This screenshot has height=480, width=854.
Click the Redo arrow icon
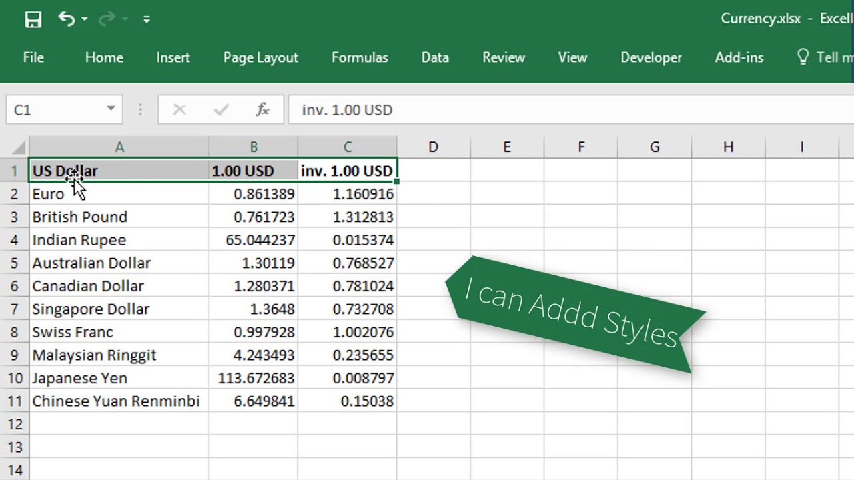(x=106, y=19)
